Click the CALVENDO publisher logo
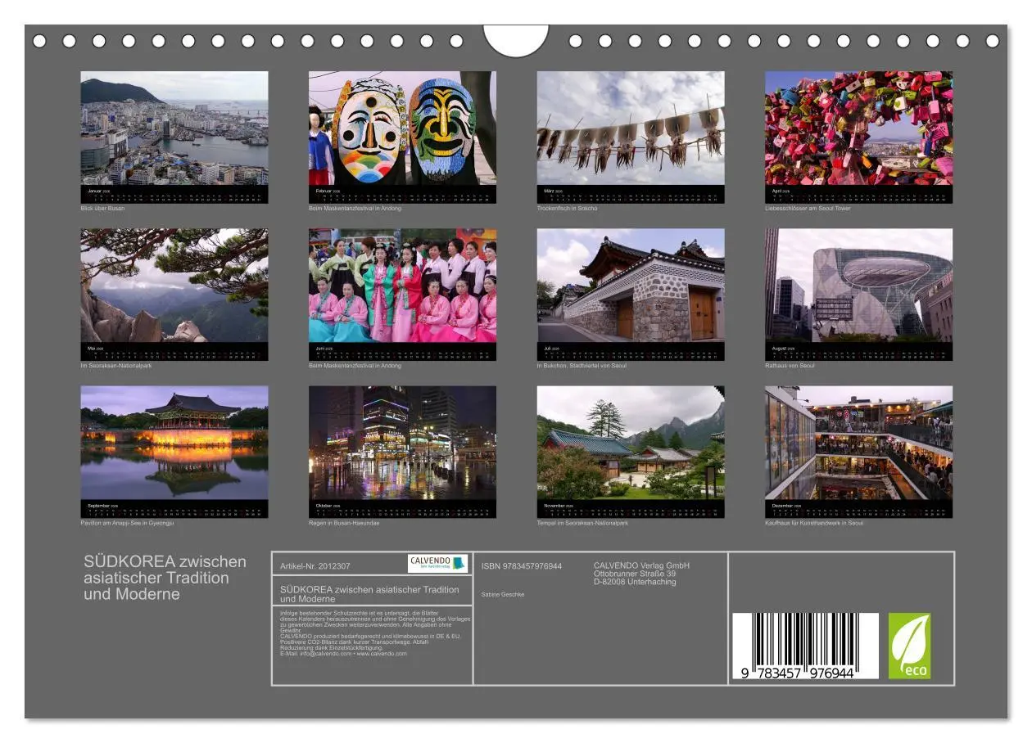The height and width of the screenshot is (743, 1032). pyautogui.click(x=438, y=563)
